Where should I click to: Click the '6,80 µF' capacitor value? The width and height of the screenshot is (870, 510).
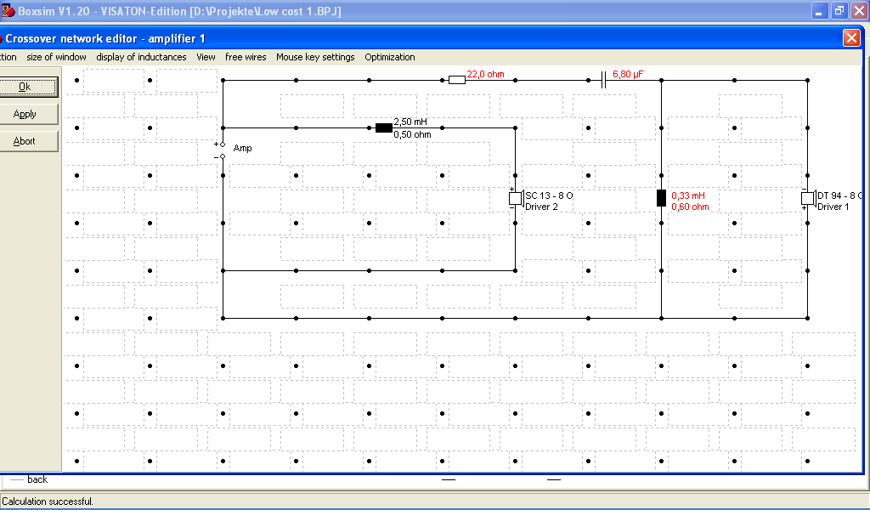tap(628, 74)
